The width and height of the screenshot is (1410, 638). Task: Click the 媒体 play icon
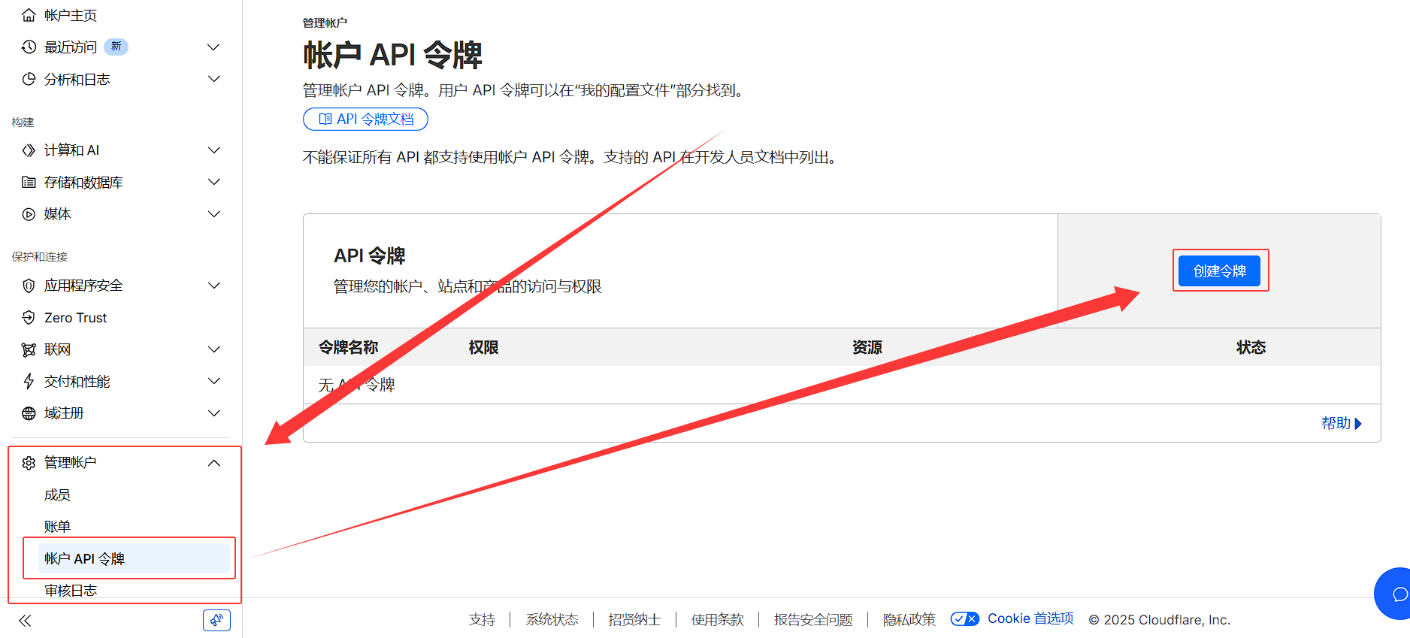point(29,214)
